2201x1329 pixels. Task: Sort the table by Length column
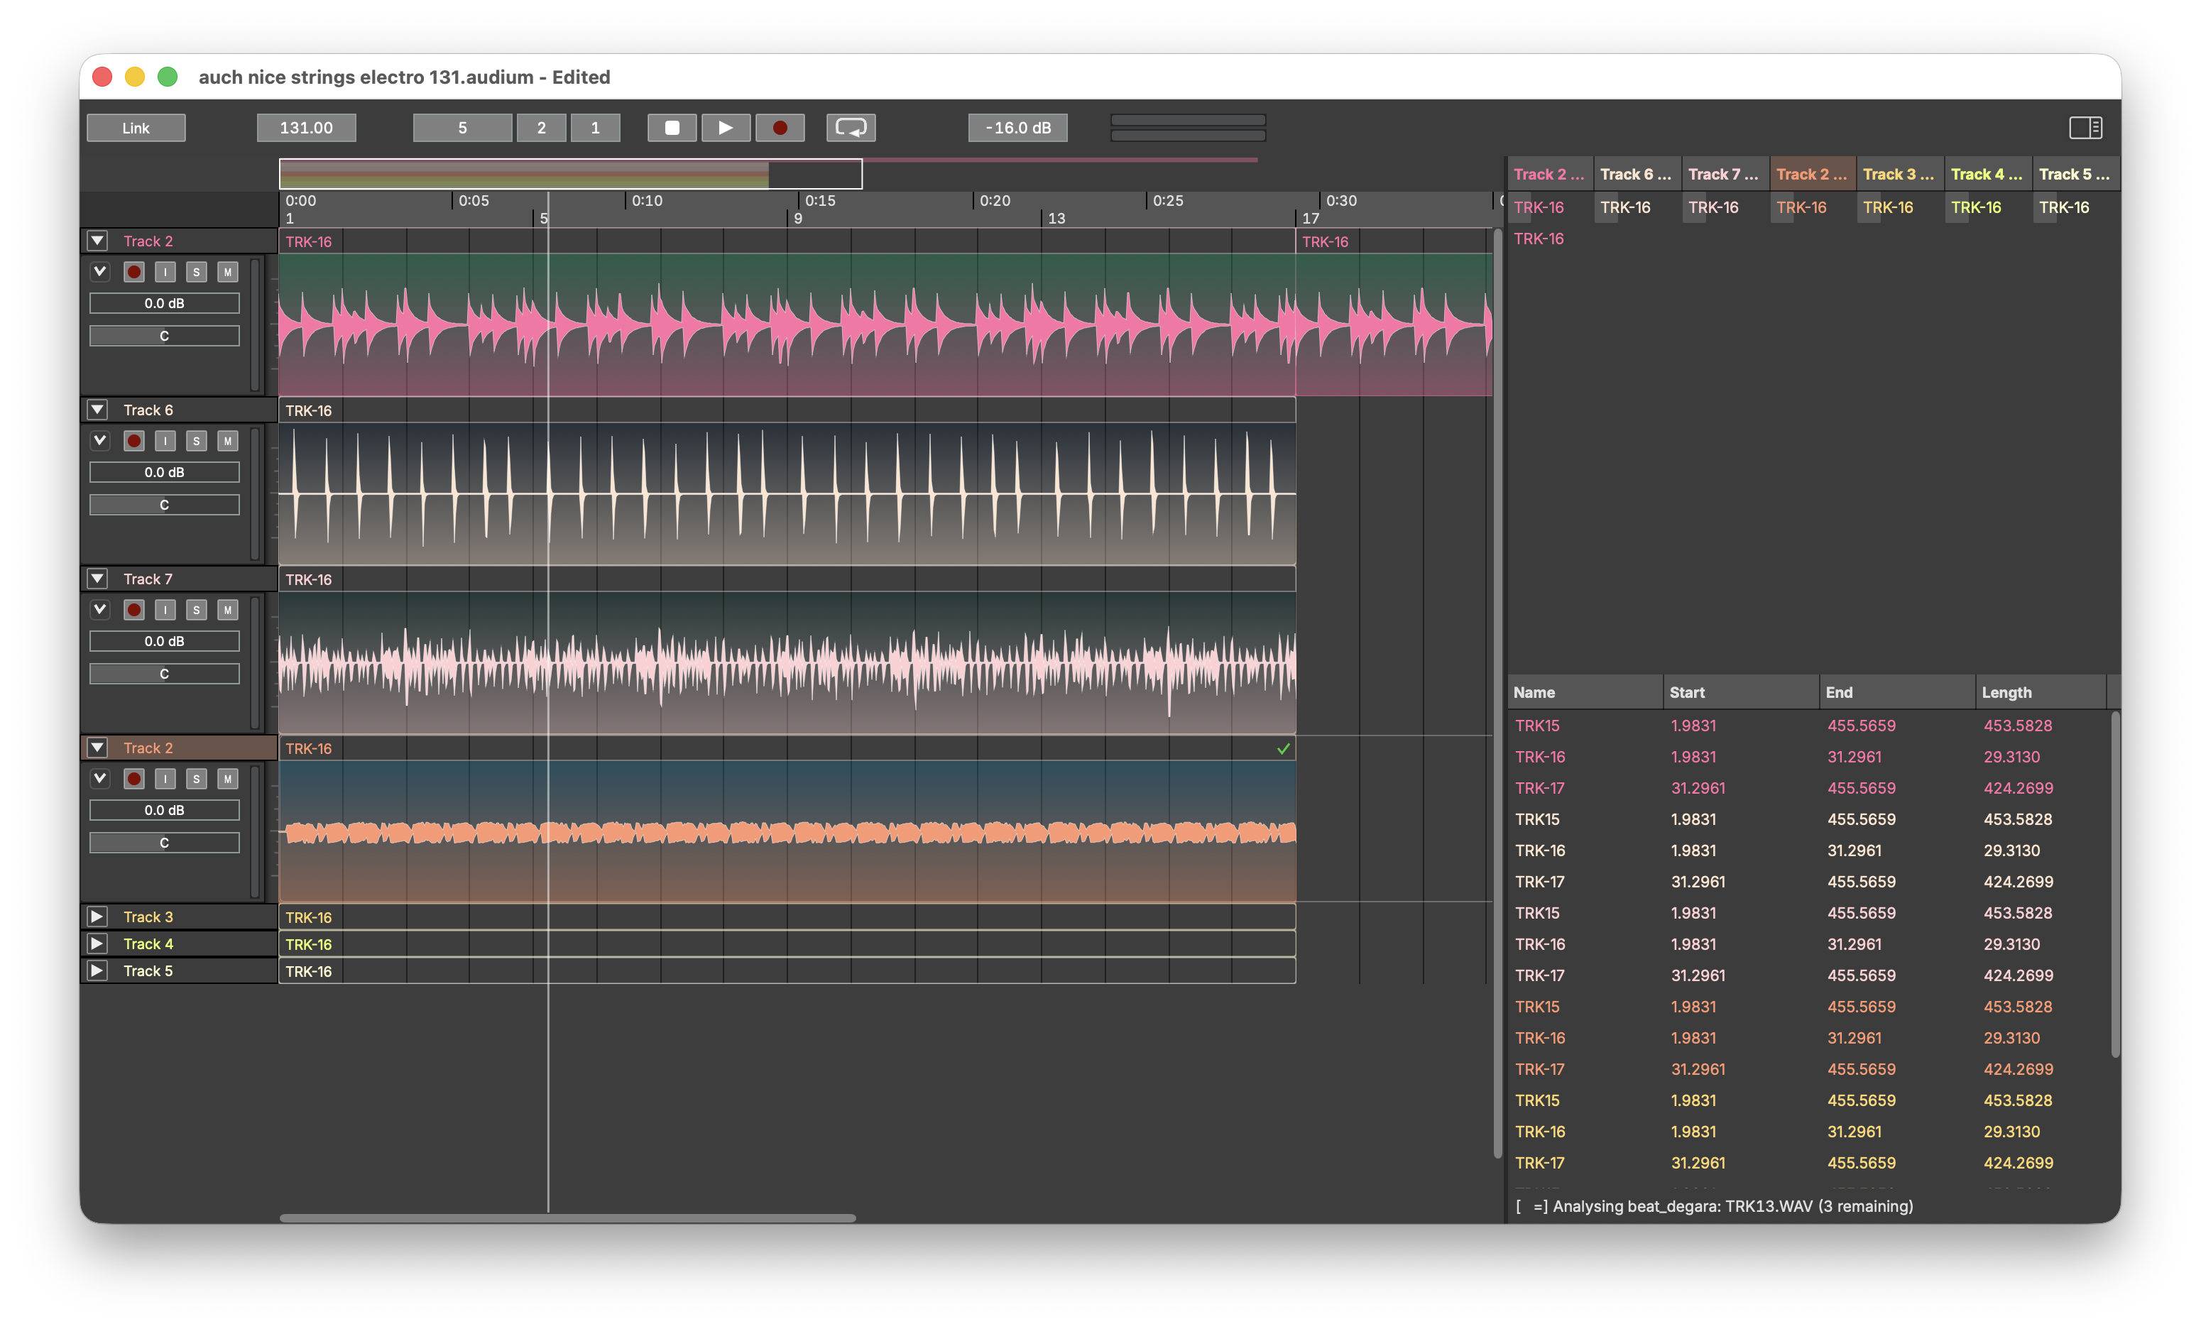click(2041, 692)
